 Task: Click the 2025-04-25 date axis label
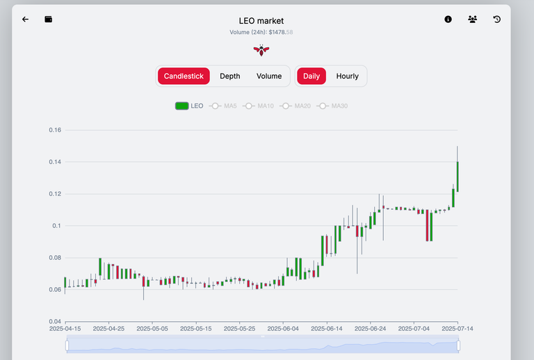point(108,329)
